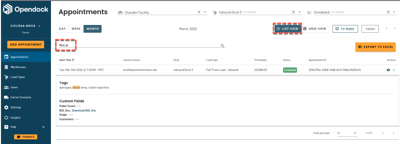Enable TV Mode
The image size is (400, 144).
click(345, 29)
